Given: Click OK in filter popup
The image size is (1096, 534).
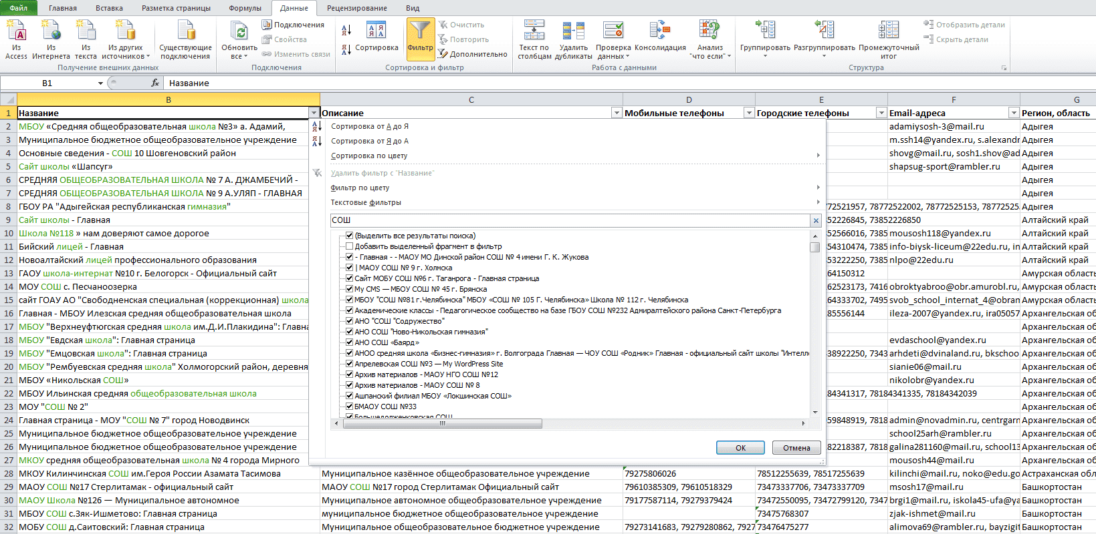Looking at the screenshot, I should click(x=740, y=448).
